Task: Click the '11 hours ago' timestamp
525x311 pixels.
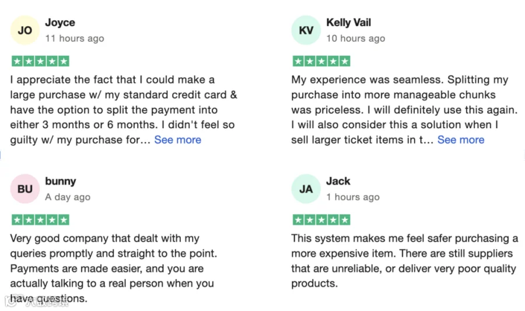Action: pos(75,38)
